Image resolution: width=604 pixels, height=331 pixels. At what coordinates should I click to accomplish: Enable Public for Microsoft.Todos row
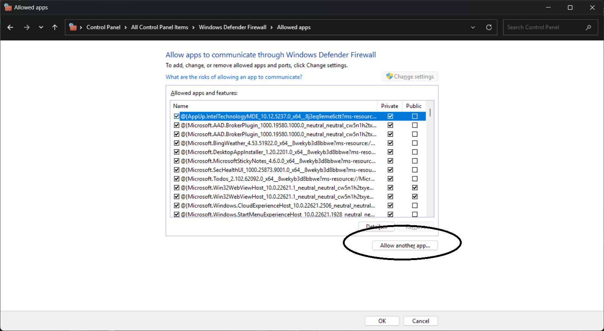click(x=415, y=179)
